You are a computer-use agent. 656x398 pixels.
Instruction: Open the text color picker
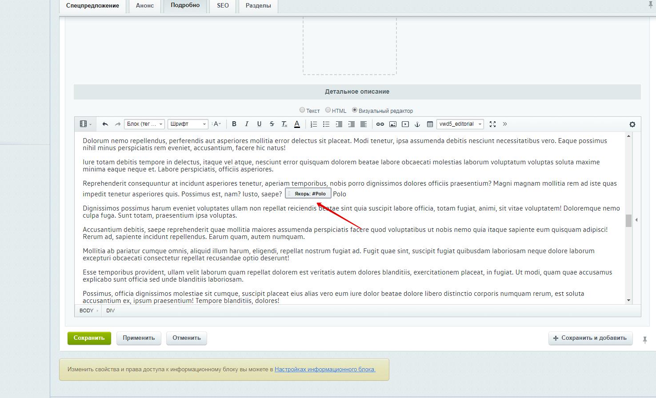pyautogui.click(x=297, y=124)
